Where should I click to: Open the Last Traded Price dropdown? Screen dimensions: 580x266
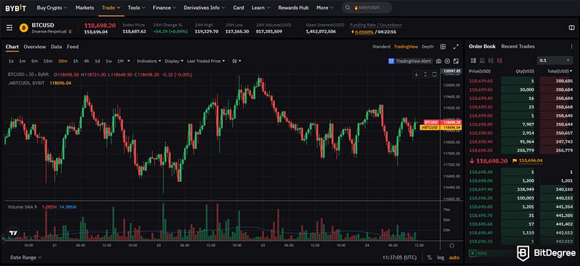pos(206,61)
